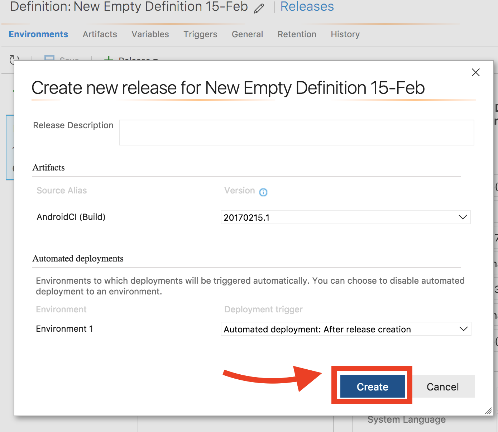Viewport: 498px width, 432px height.
Task: Click the dialog resize grip in the corner
Action: [x=488, y=411]
